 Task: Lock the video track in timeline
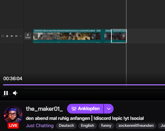tap(7, 36)
